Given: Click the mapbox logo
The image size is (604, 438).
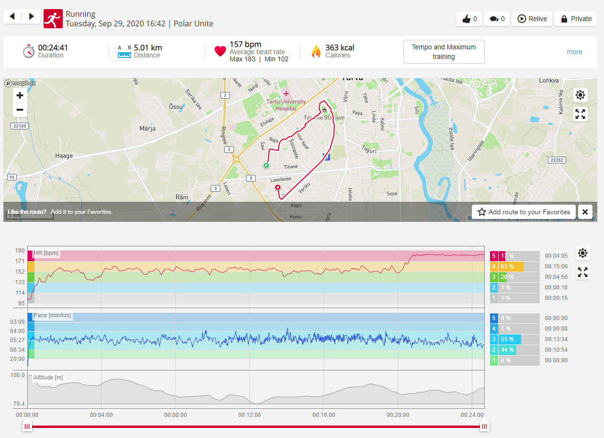Looking at the screenshot, I should click(x=20, y=83).
